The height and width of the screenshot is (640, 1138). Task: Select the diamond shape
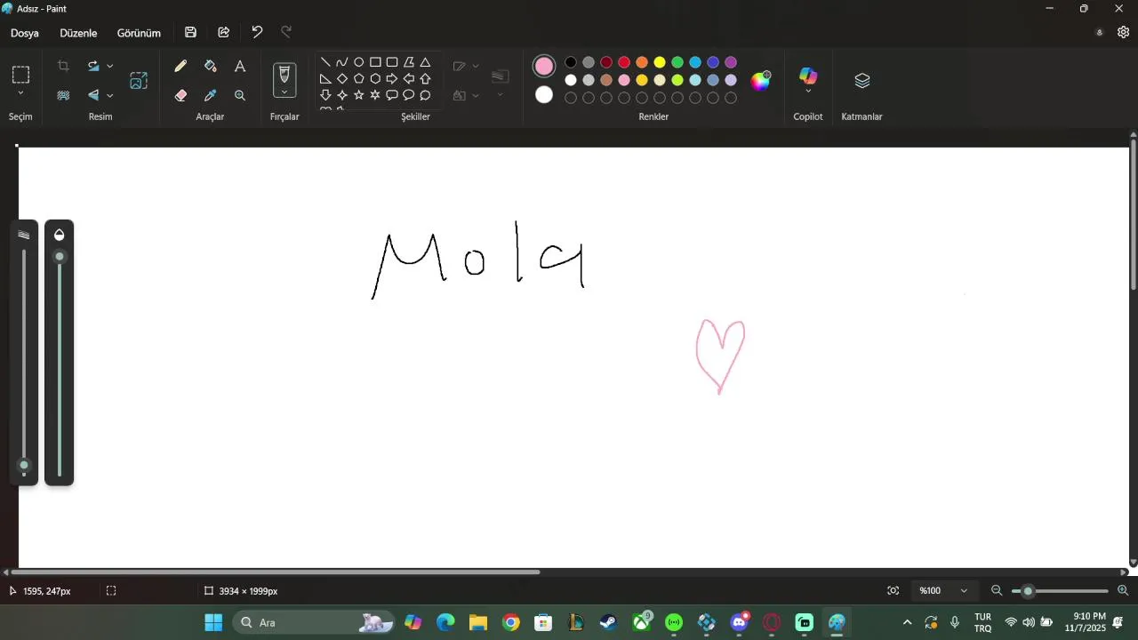(x=342, y=78)
